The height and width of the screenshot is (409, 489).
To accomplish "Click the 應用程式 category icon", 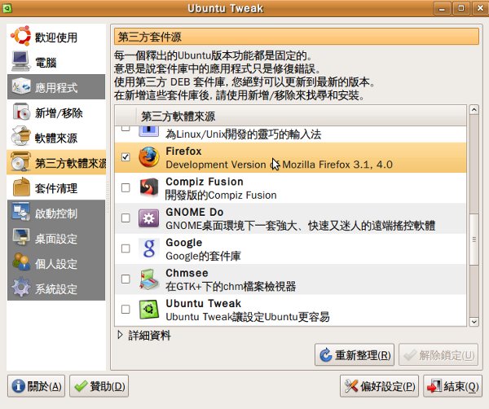I will 21,86.
